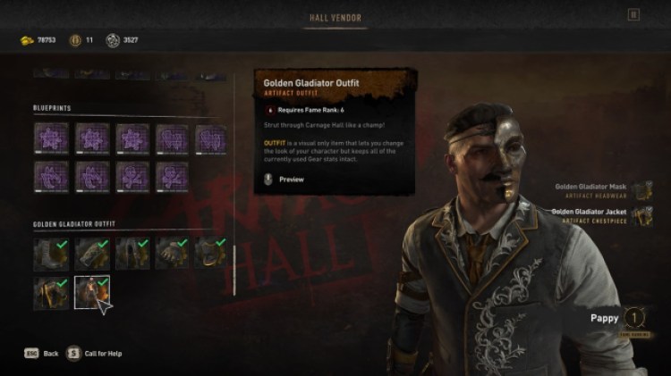Image resolution: width=671 pixels, height=376 pixels.
Task: Select the Golden Gladiator chestpiece in the second row
Action: pyautogui.click(x=51, y=293)
